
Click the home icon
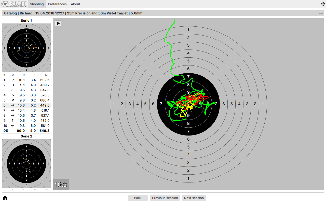tap(5, 198)
